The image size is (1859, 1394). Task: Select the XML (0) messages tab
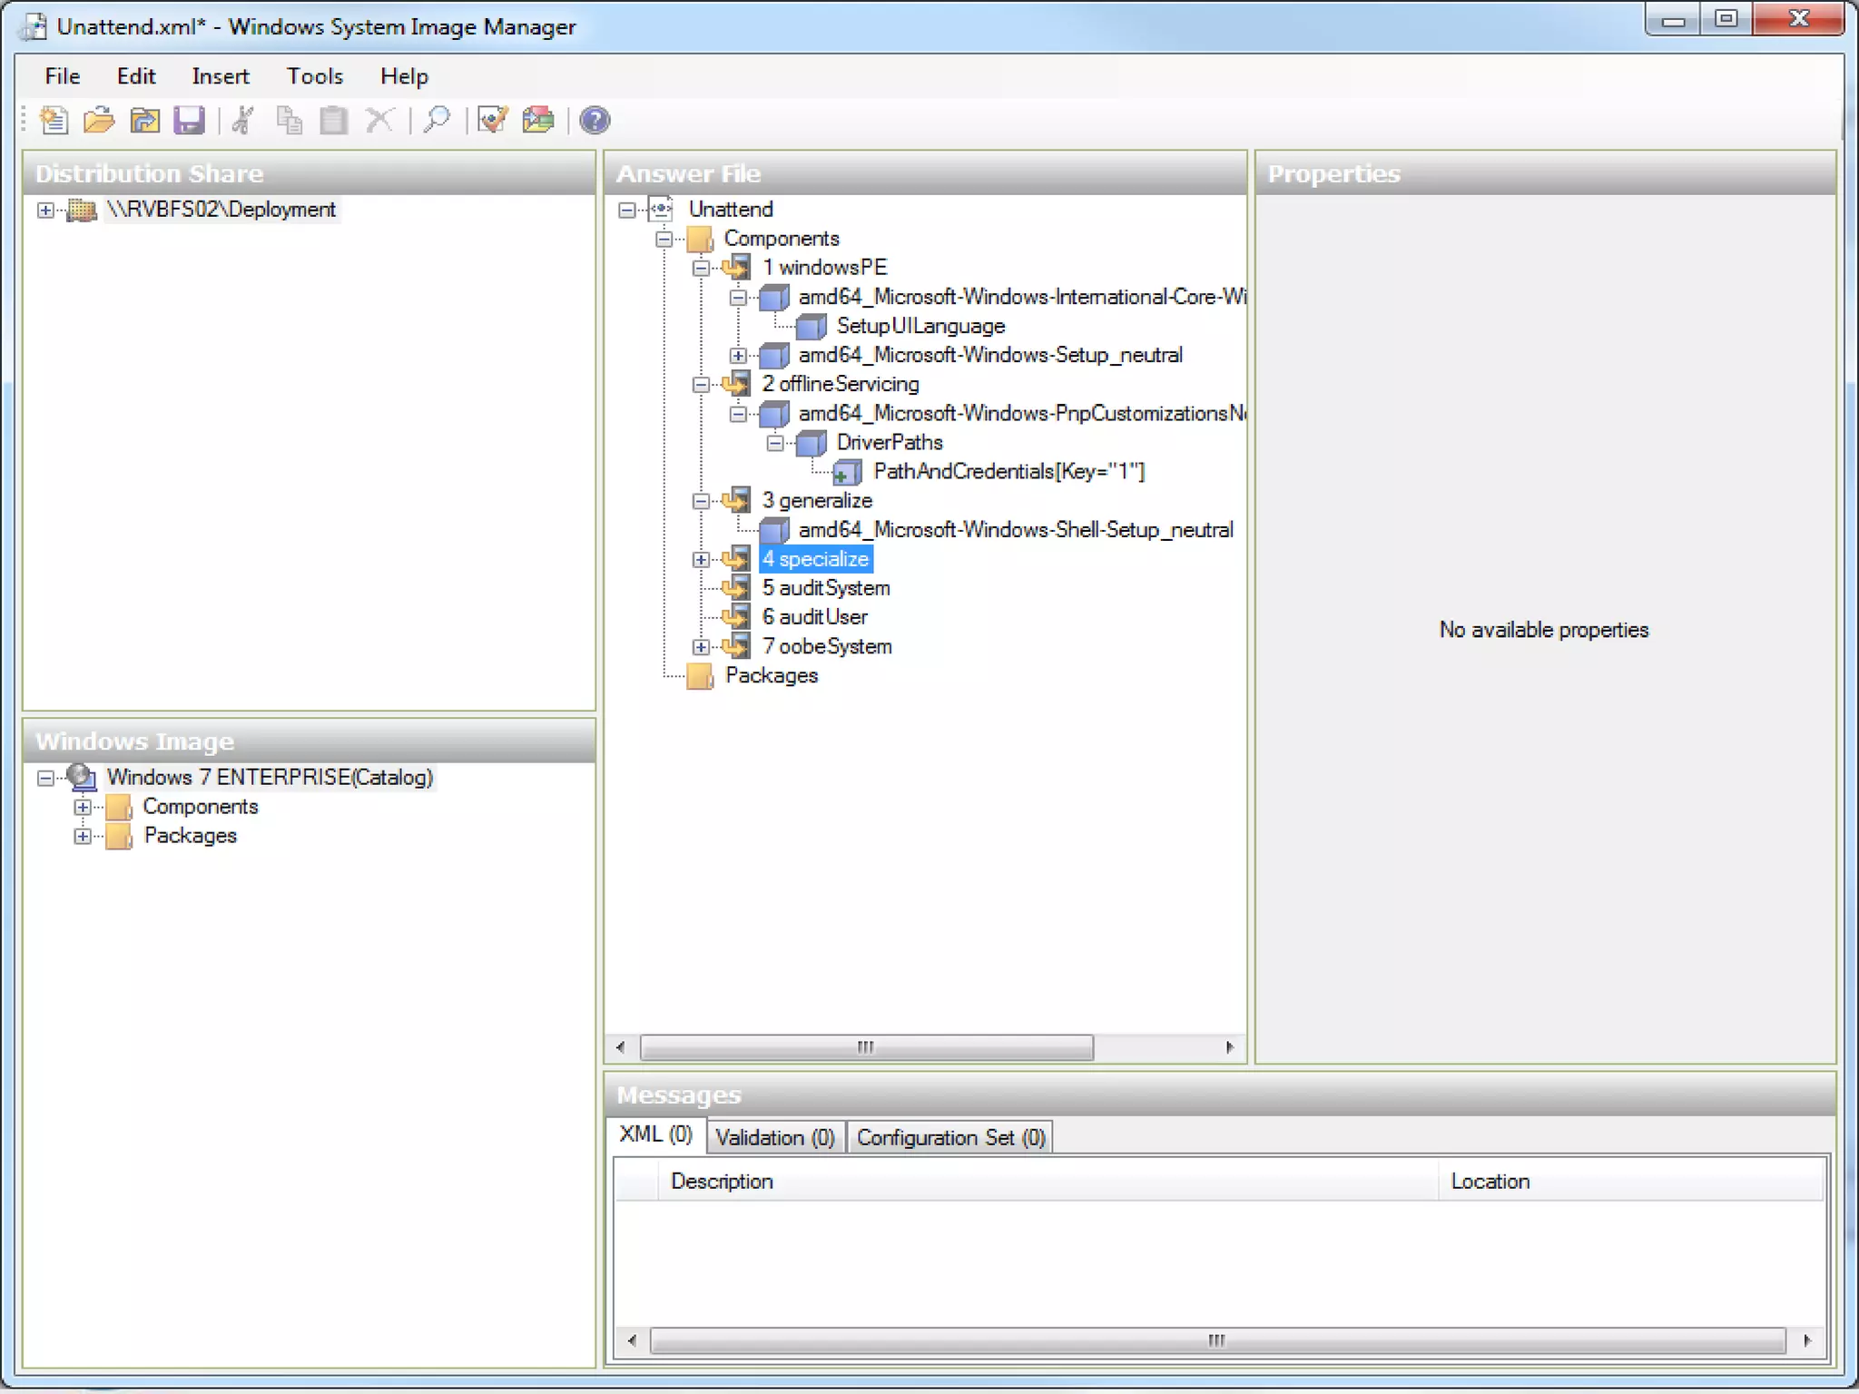pyautogui.click(x=655, y=1134)
